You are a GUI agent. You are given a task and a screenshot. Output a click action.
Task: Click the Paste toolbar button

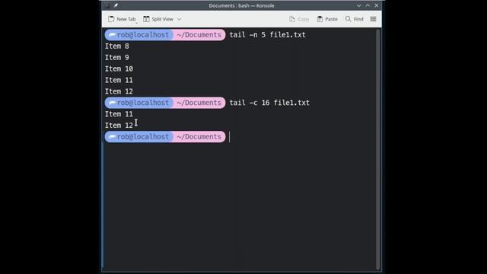[x=327, y=19]
